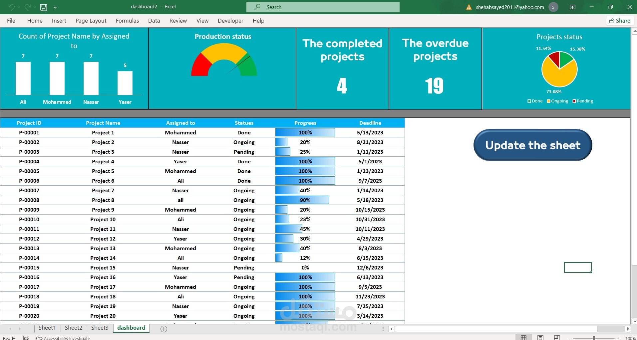
Task: Switch to the Data tab
Action: click(154, 21)
